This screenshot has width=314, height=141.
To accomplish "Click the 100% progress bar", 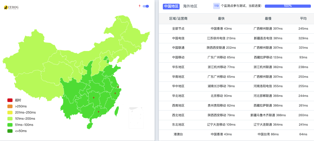I will 288,6.
